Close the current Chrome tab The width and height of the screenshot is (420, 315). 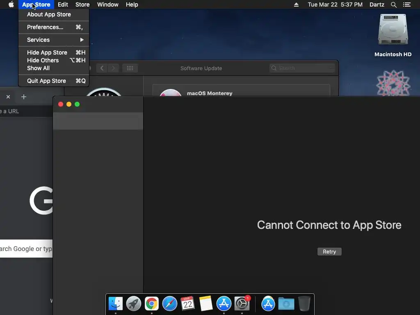8,97
